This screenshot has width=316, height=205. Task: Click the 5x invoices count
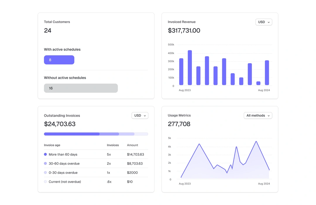click(109, 154)
